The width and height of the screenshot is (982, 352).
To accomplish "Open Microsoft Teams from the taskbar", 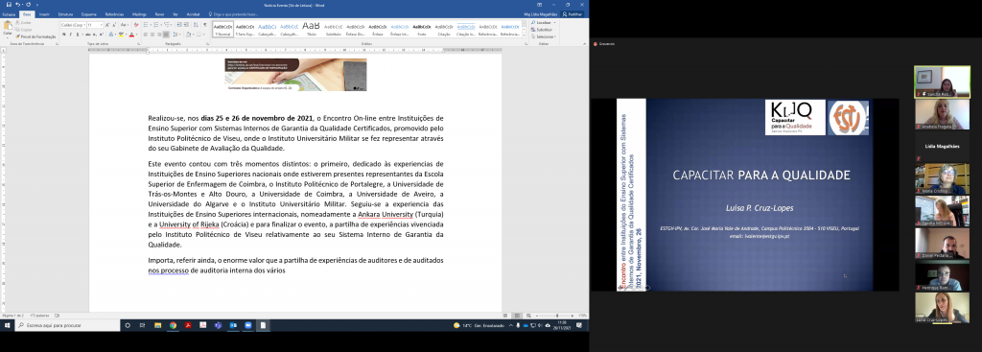I will [x=218, y=325].
